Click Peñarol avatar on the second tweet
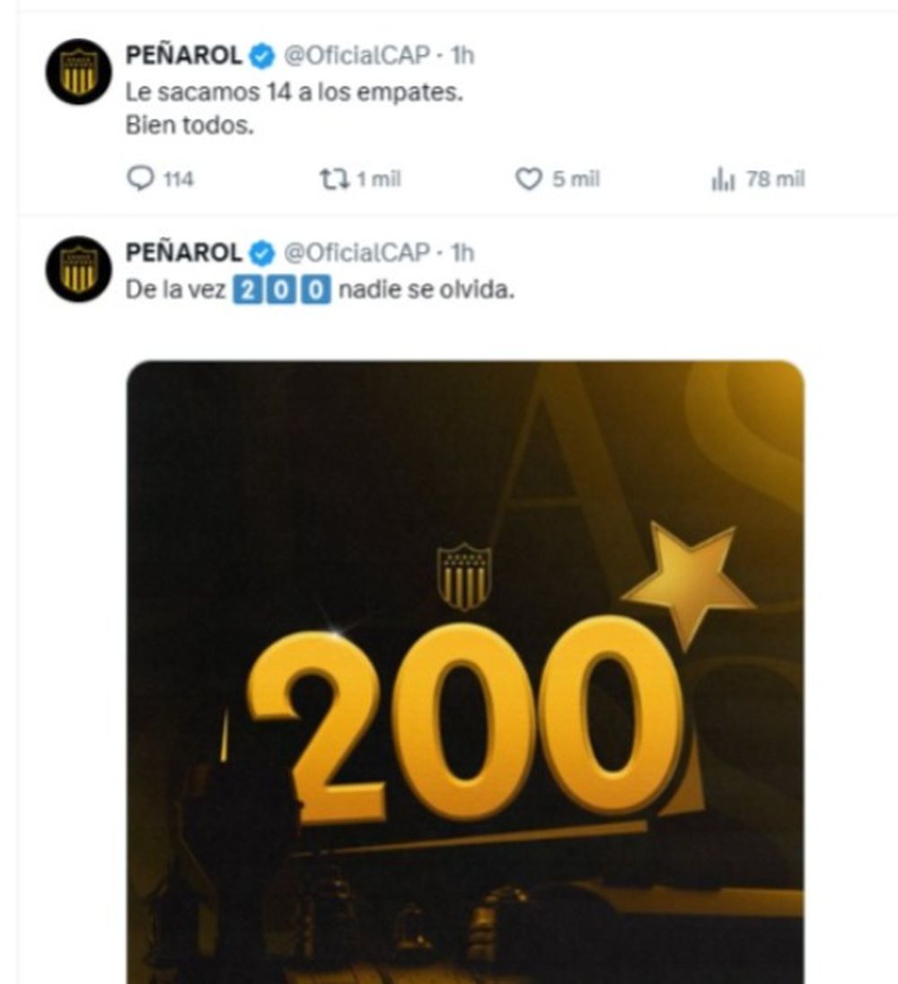Viewport: 898px width, 984px height. [78, 269]
